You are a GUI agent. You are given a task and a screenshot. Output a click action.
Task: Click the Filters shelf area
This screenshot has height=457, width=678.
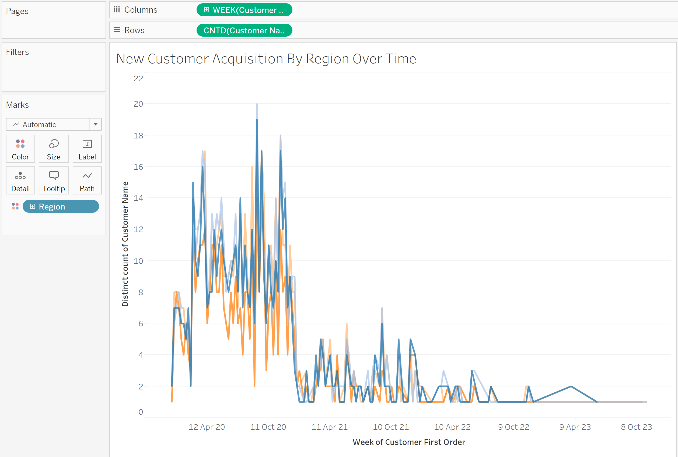(54, 70)
